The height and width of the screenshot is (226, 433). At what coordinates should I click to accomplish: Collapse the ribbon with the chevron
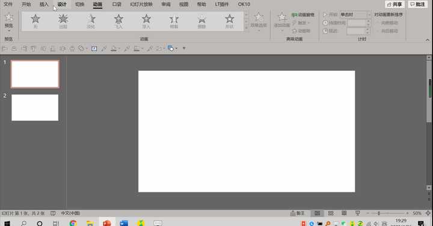click(x=428, y=40)
